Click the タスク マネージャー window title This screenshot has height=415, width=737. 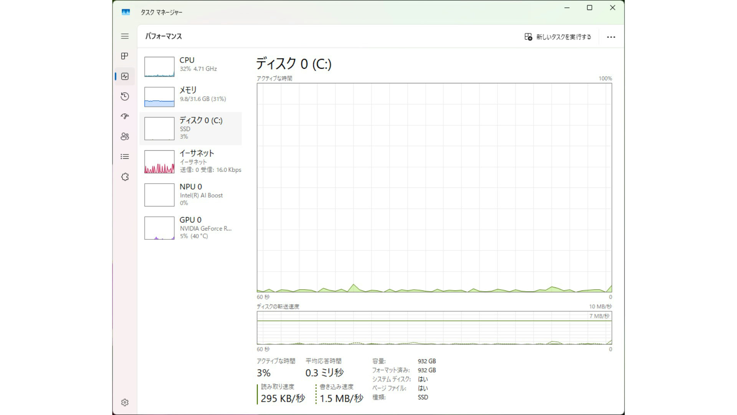coord(161,12)
